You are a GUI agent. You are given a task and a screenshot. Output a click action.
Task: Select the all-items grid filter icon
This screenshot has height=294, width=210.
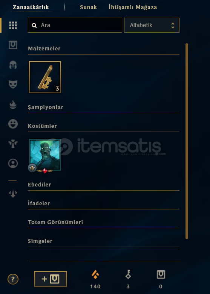point(13,25)
